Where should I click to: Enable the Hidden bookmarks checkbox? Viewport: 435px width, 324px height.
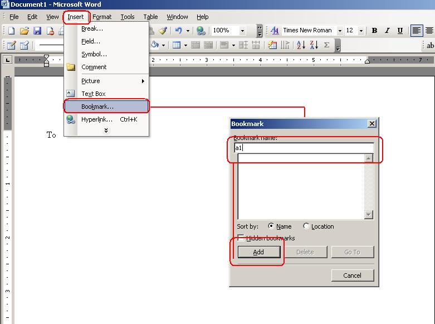tap(241, 238)
